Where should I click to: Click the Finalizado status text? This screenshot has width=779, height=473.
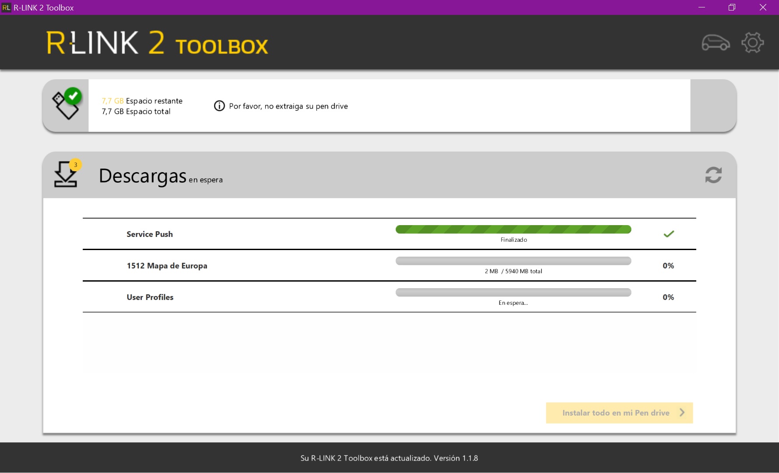tap(513, 240)
